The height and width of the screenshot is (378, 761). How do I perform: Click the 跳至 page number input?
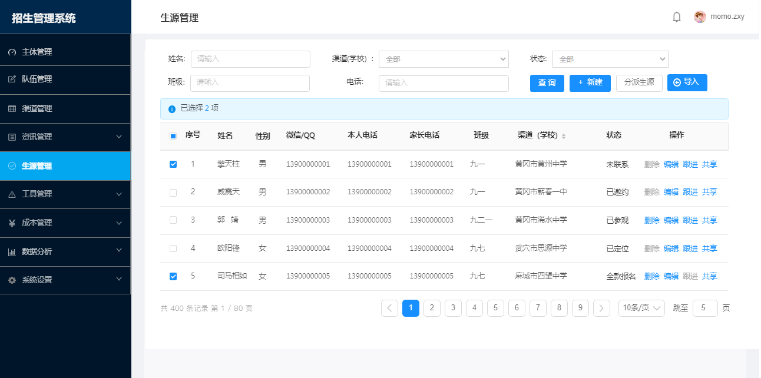click(705, 308)
